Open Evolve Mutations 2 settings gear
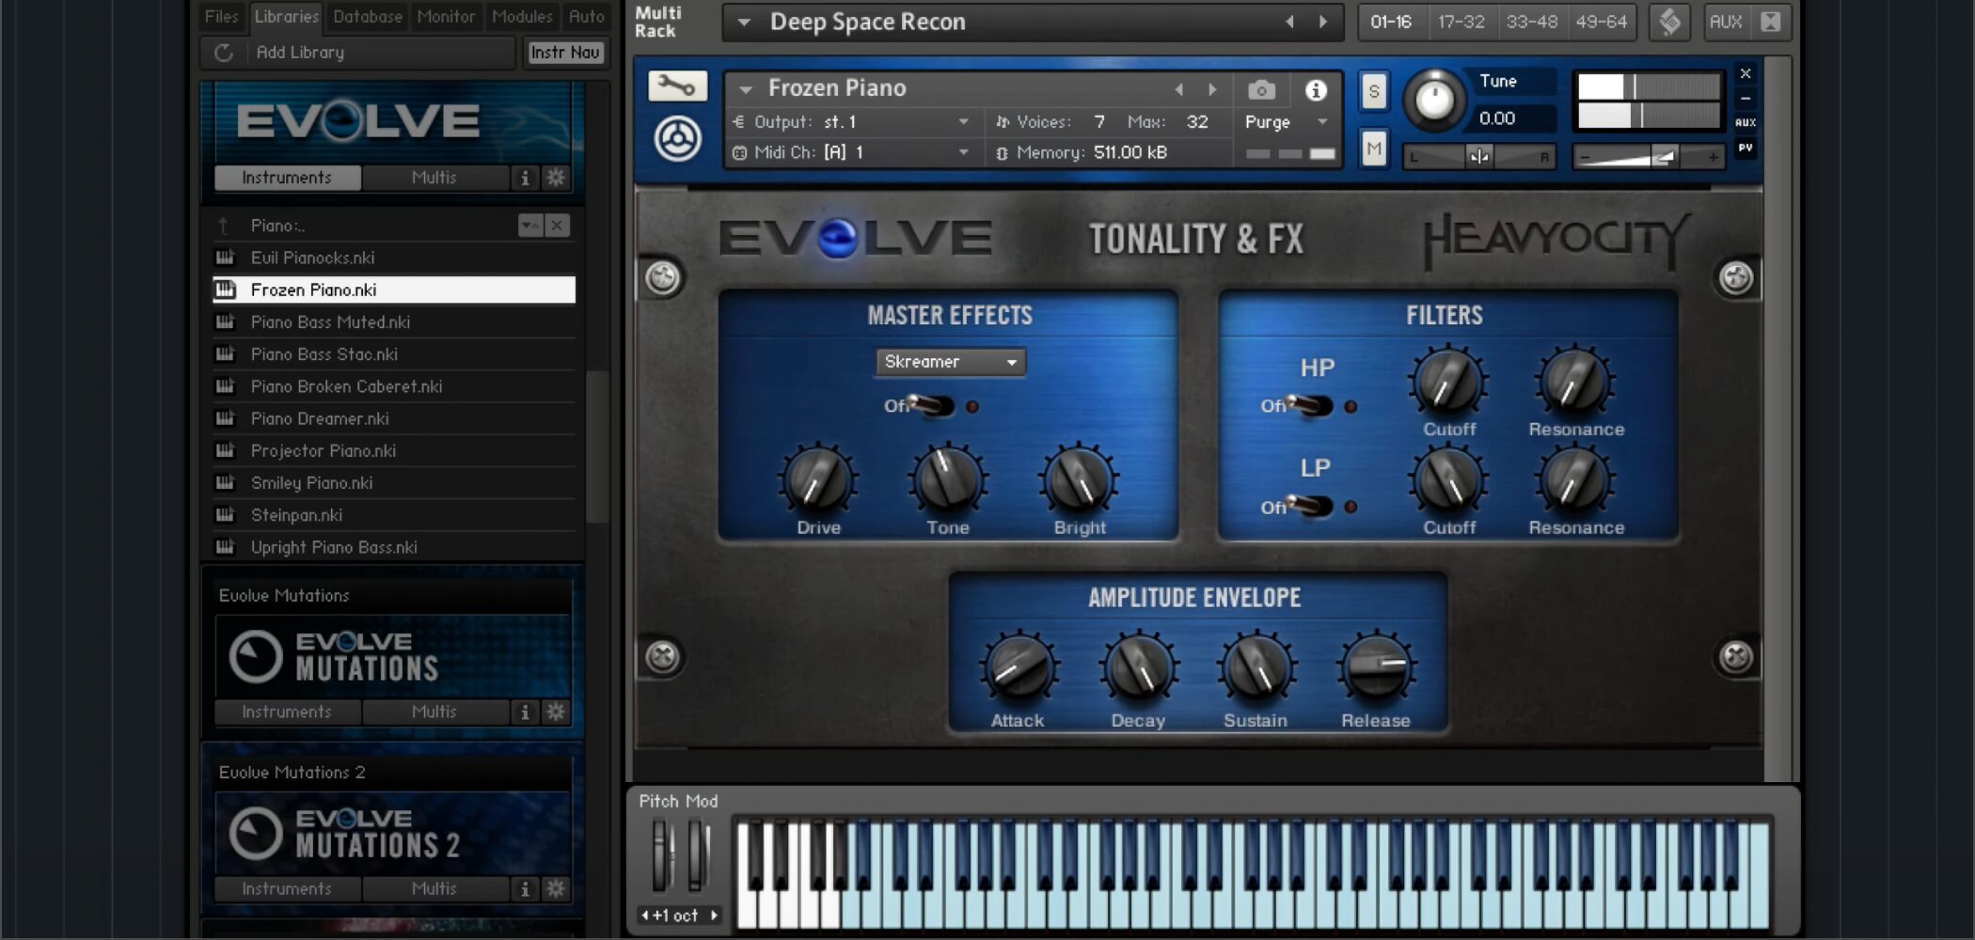This screenshot has height=940, width=1975. tap(556, 888)
